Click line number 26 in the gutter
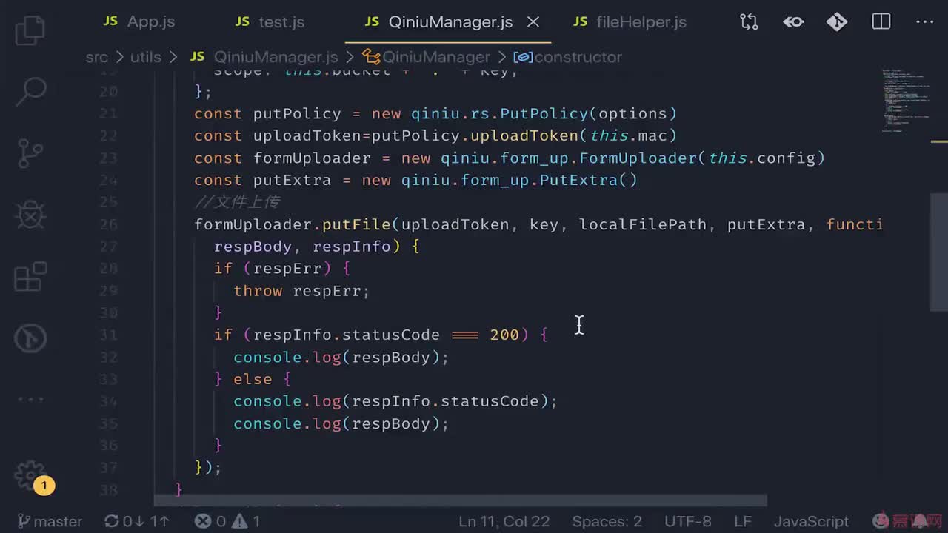948x533 pixels. (108, 224)
